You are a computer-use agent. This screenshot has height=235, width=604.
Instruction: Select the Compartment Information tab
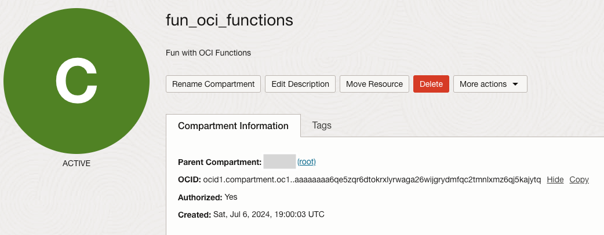pyautogui.click(x=233, y=126)
